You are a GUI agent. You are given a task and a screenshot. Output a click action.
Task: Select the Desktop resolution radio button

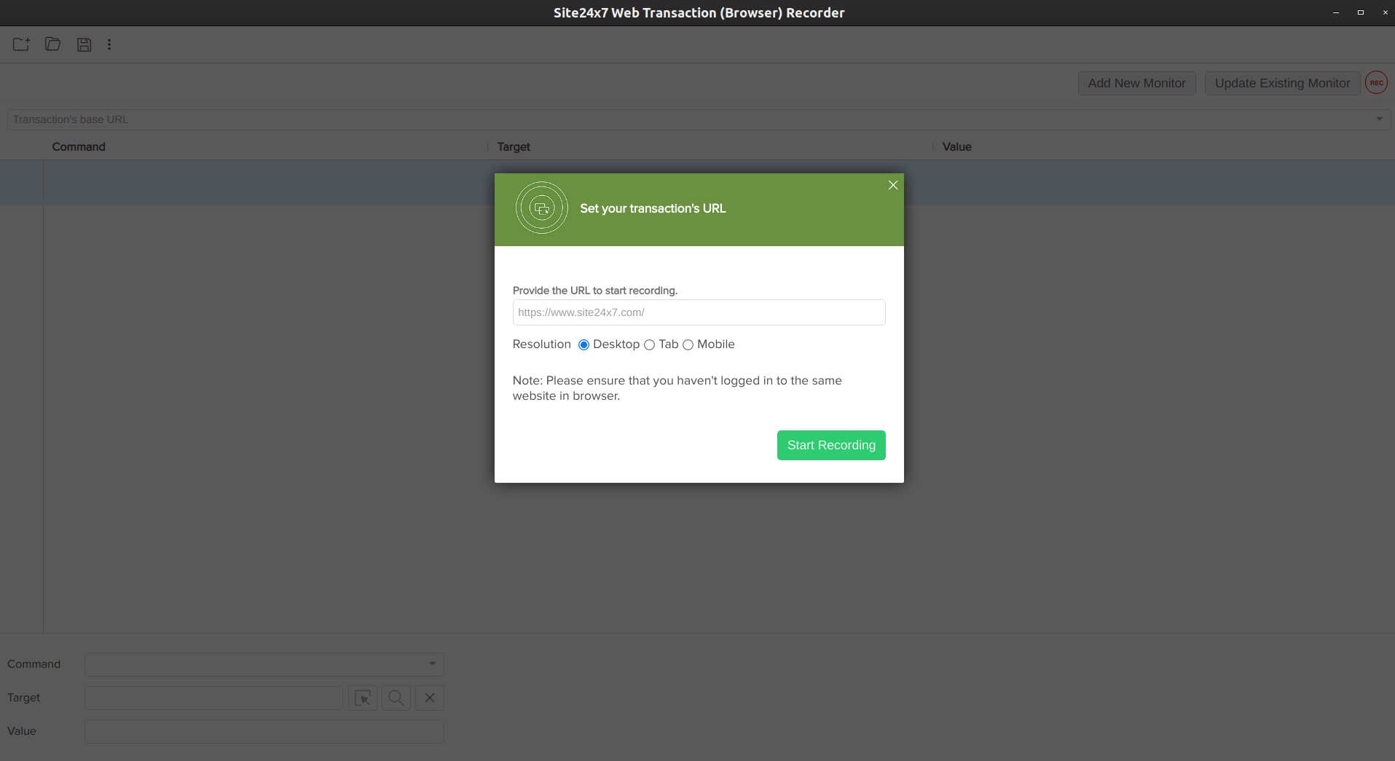(x=583, y=345)
